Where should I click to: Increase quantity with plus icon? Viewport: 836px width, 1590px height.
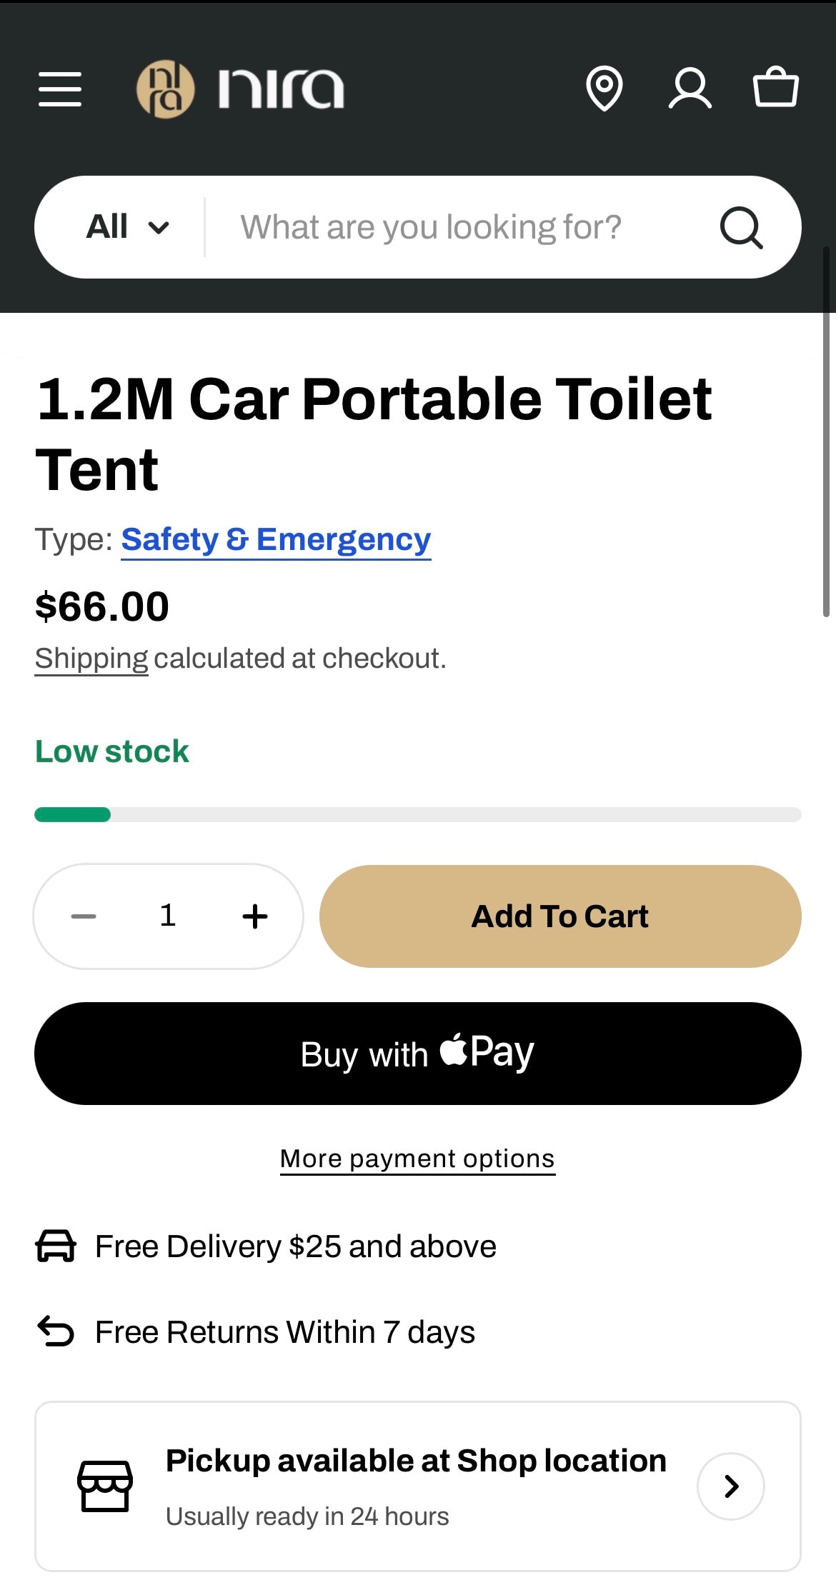(255, 916)
